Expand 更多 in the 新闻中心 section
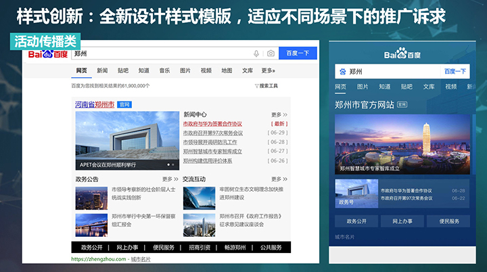 tap(279, 115)
